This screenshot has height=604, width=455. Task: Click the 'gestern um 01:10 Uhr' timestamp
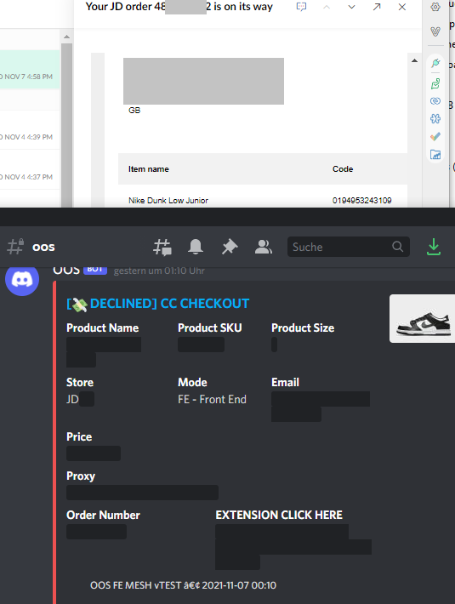click(x=159, y=271)
